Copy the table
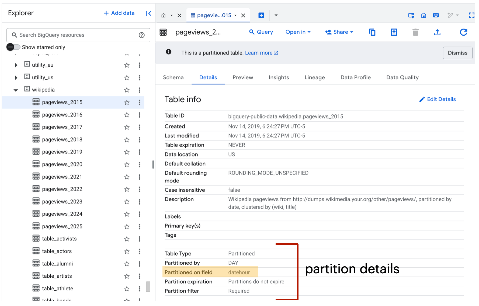This screenshot has height=306, width=479. click(372, 32)
